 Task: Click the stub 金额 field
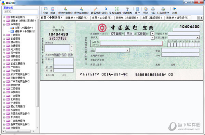click(x=64, y=67)
